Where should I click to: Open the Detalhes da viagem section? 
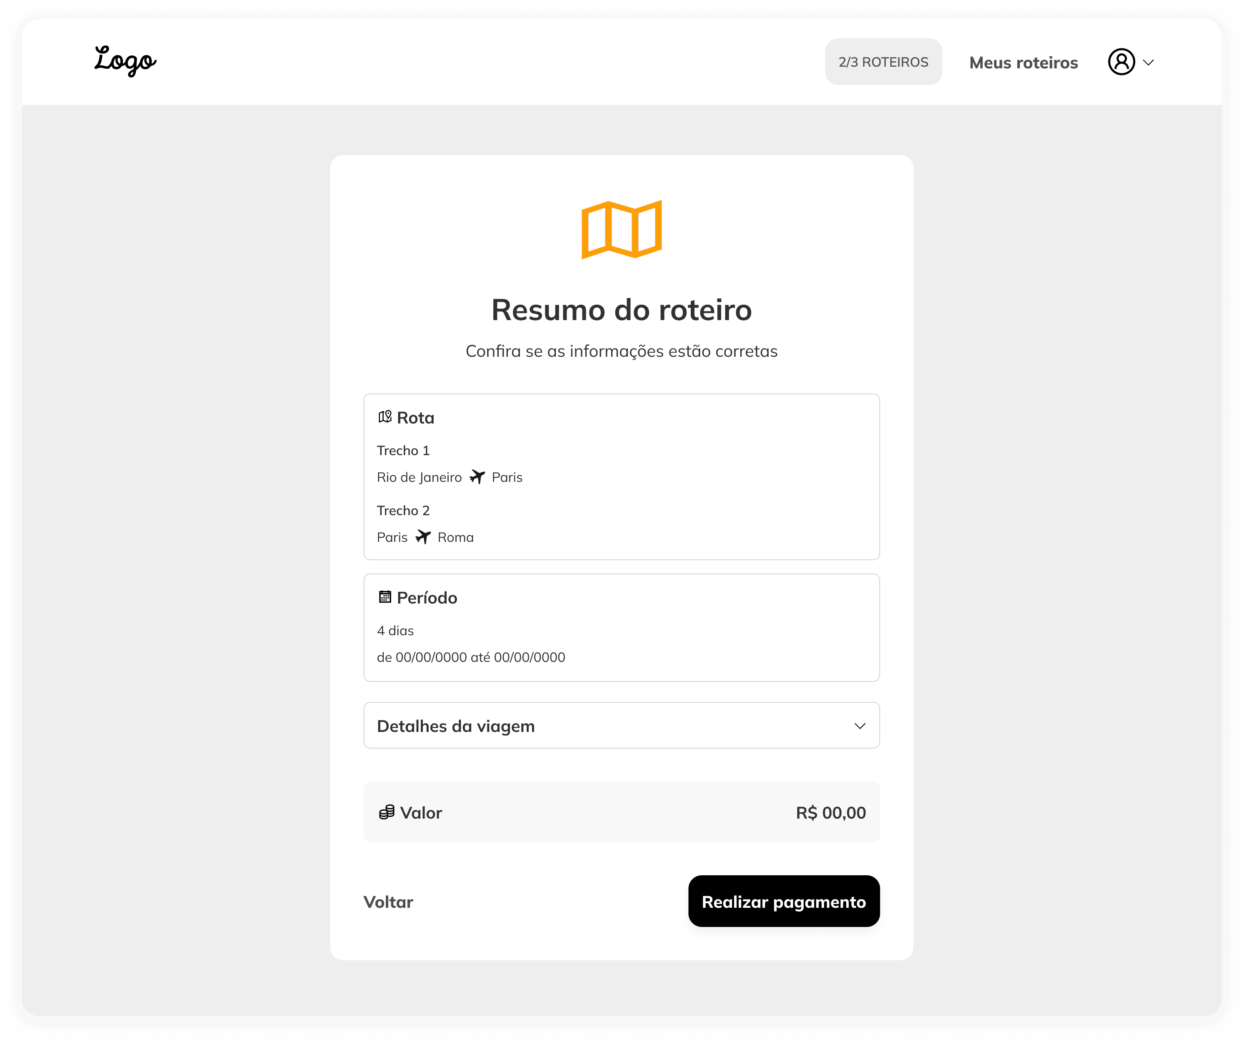[455, 726]
